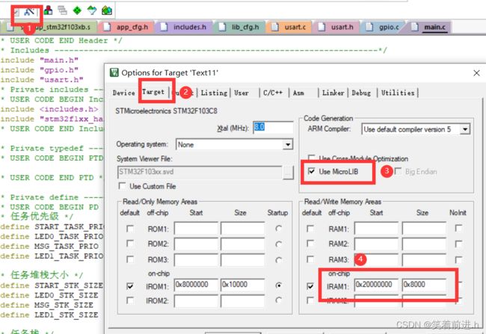
Task: Click the greyed multi-project stack icon
Action: pos(62,11)
